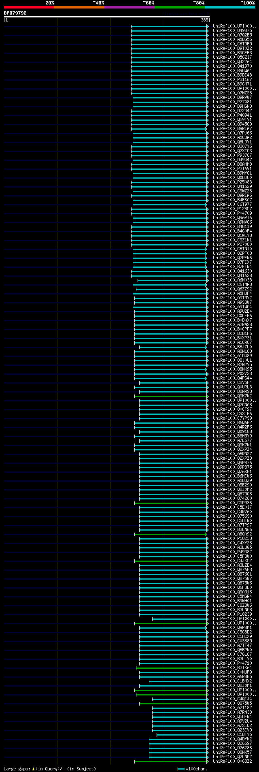Open hit UniRef100_A1CRC7
Image resolution: width=259 pixels, height=772 pixels.
(x=232, y=342)
